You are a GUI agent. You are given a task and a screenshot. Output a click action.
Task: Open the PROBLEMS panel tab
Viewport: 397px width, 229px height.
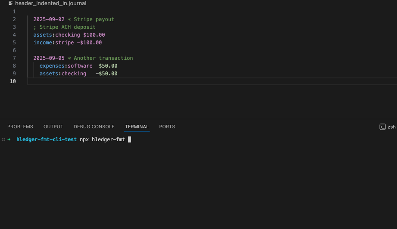point(20,127)
